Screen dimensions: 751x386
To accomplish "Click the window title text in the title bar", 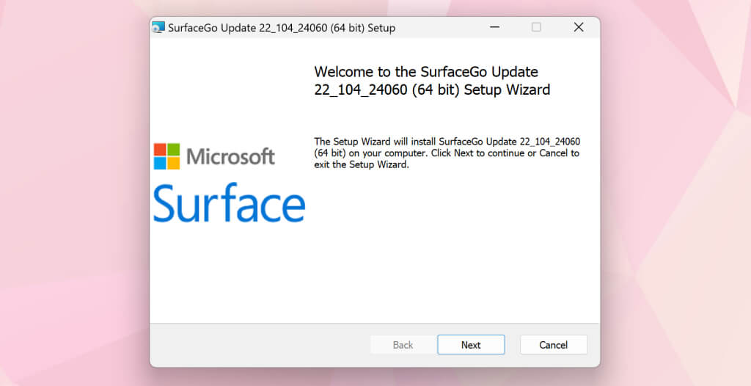I will (x=282, y=28).
